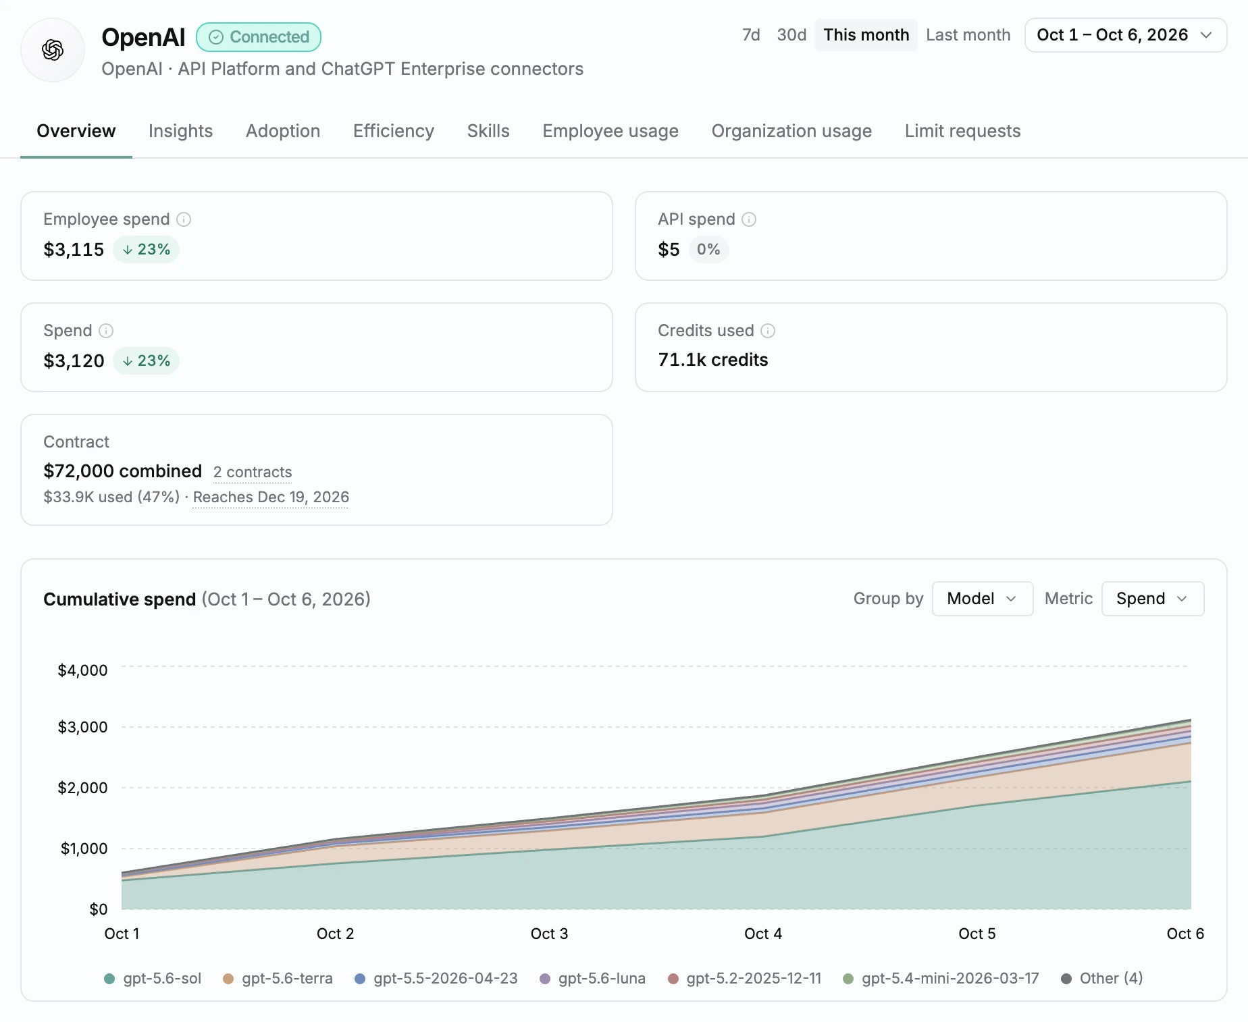Open the Oct 1 – Oct 6, 2026 date range dropdown
The height and width of the screenshot is (1022, 1248).
[x=1125, y=35]
